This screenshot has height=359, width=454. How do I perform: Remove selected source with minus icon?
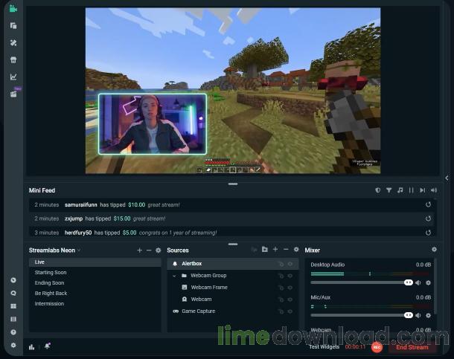point(286,249)
